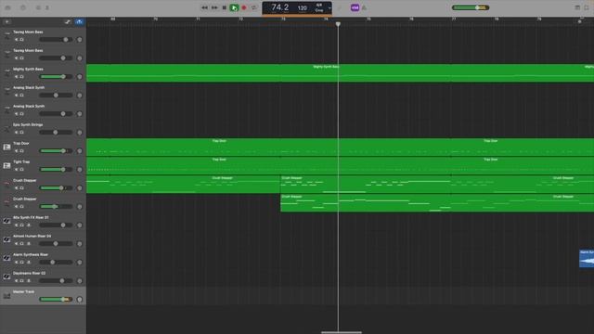Screen dimensions: 594x334
Task: Click the key and time signature display
Action: (319, 8)
